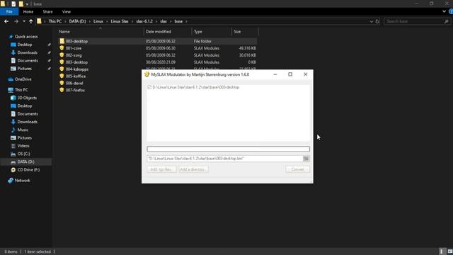
Task: Click the Add a directory button
Action: click(x=193, y=169)
